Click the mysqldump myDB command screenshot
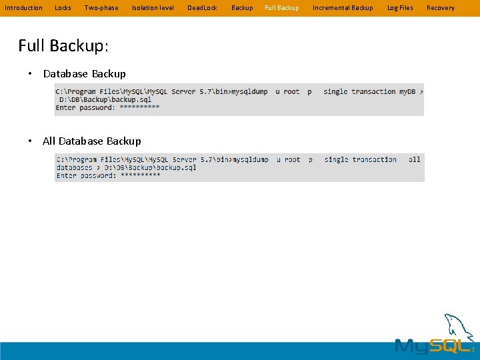Screen dimensions: 480x360 pyautogui.click(x=239, y=99)
